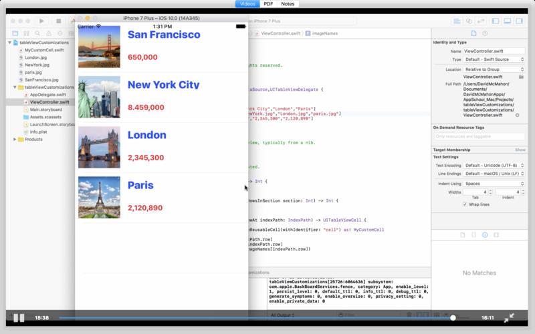Tap the Paris city title
Image resolution: width=535 pixels, height=334 pixels.
coord(140,185)
